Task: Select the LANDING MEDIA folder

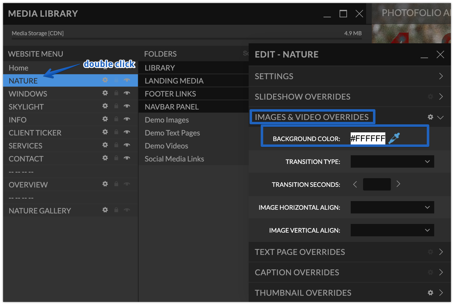Action: point(174,81)
